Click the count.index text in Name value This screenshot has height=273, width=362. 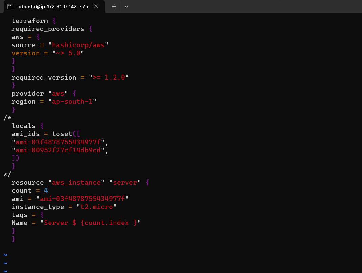[x=107, y=223]
